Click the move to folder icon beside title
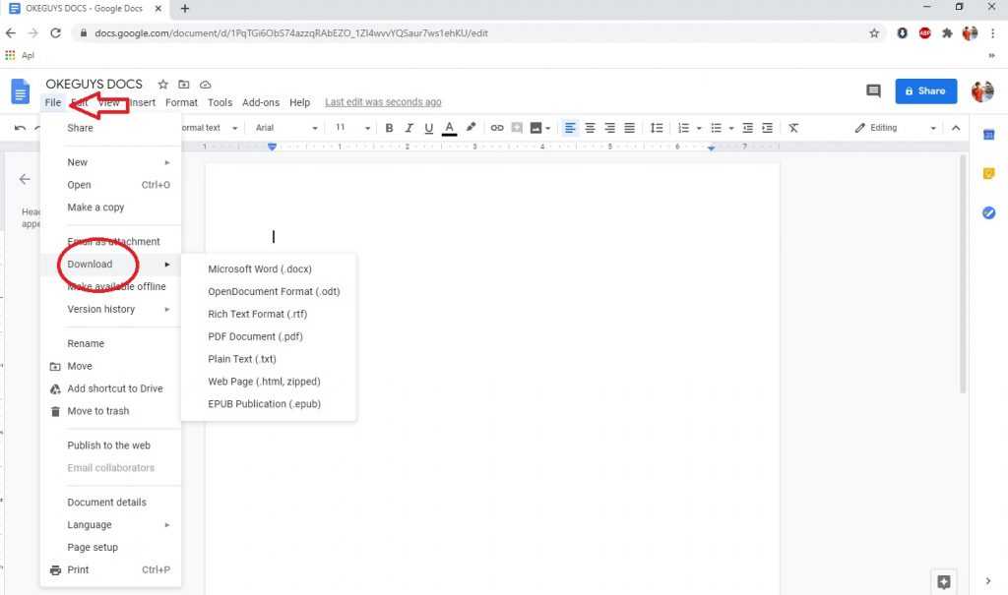This screenshot has width=1008, height=595. point(184,85)
